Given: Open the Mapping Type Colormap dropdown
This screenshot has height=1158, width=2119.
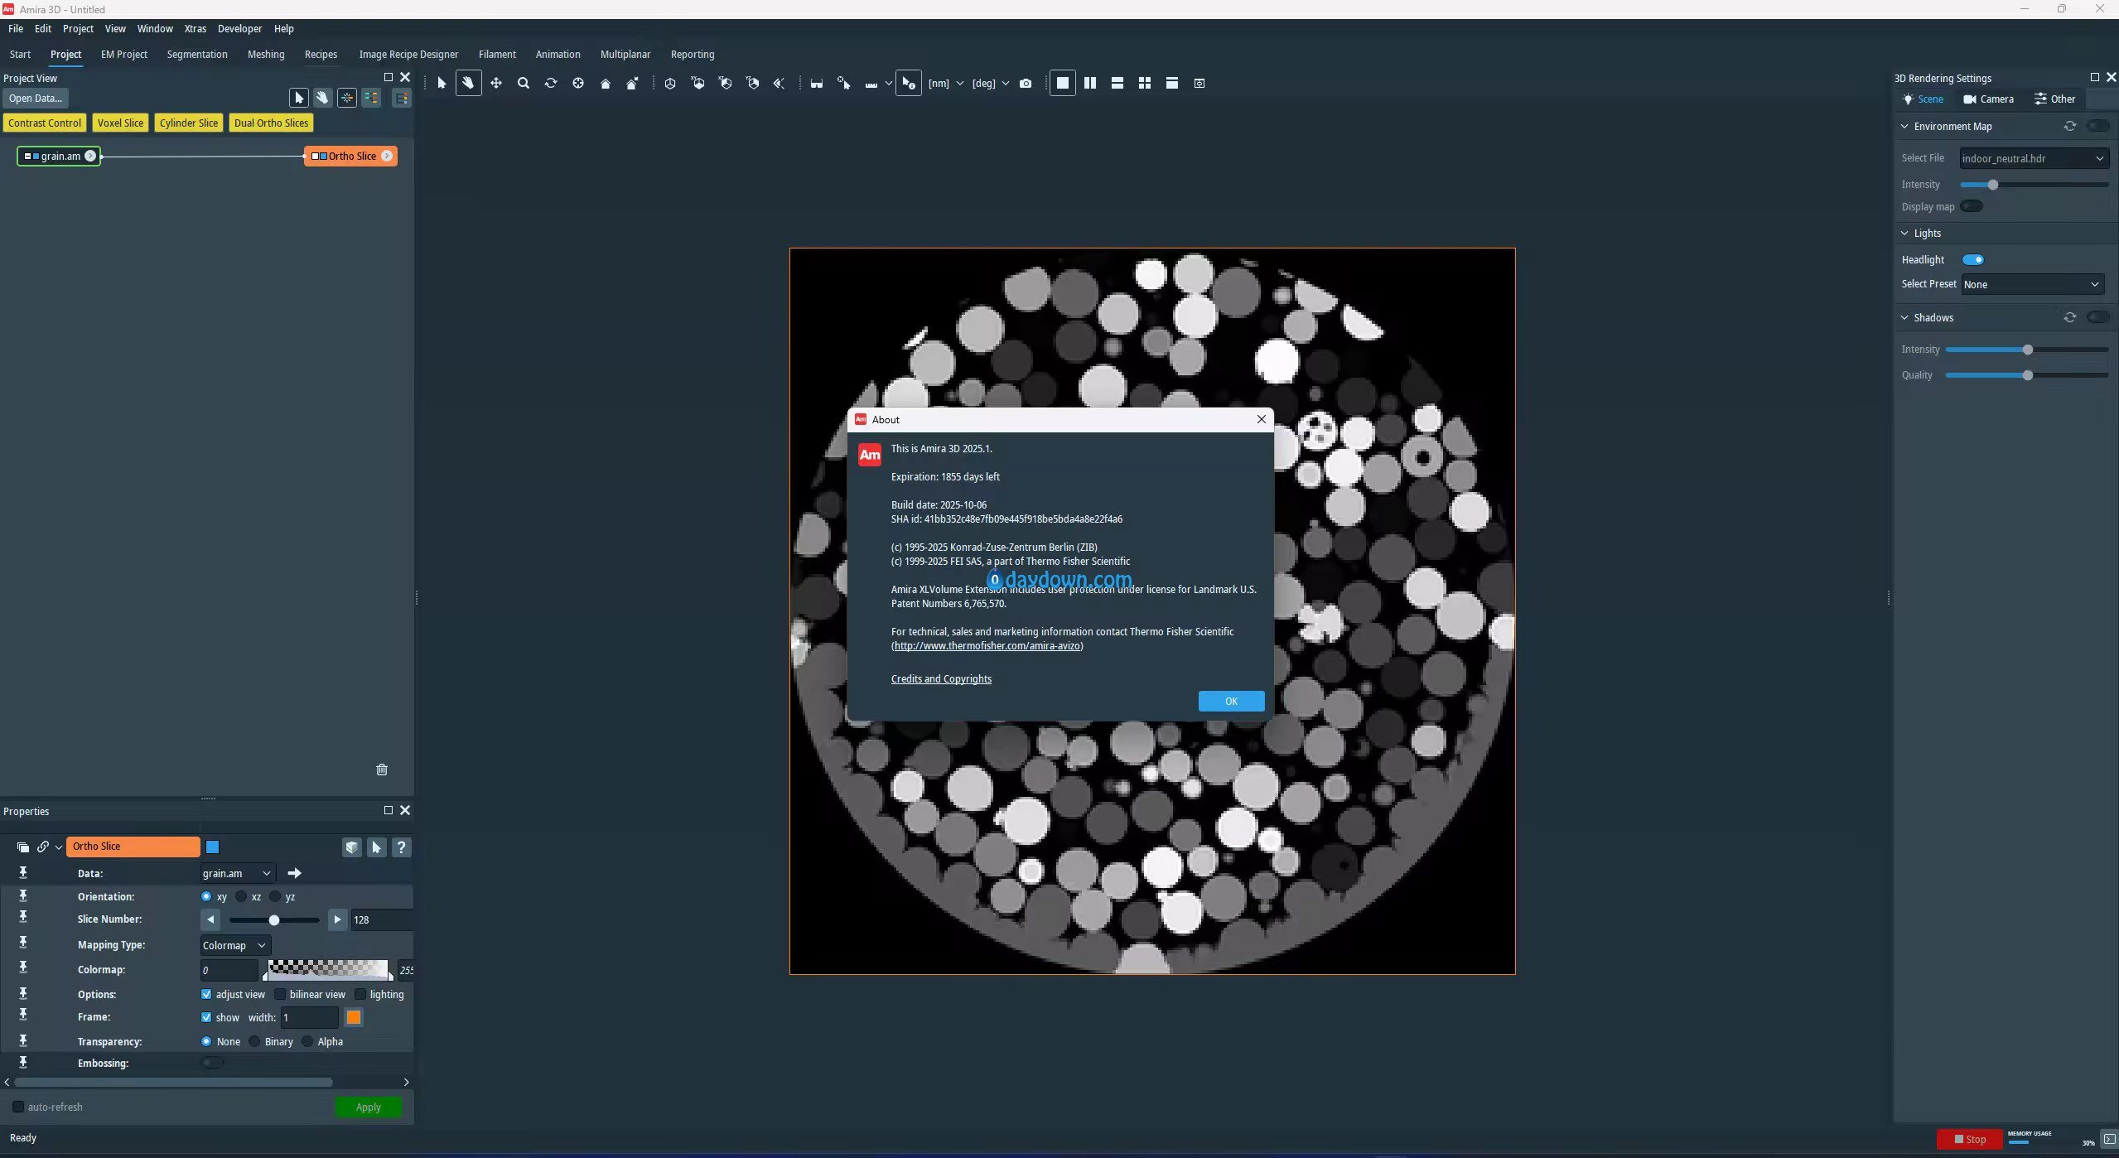Looking at the screenshot, I should click(x=235, y=945).
